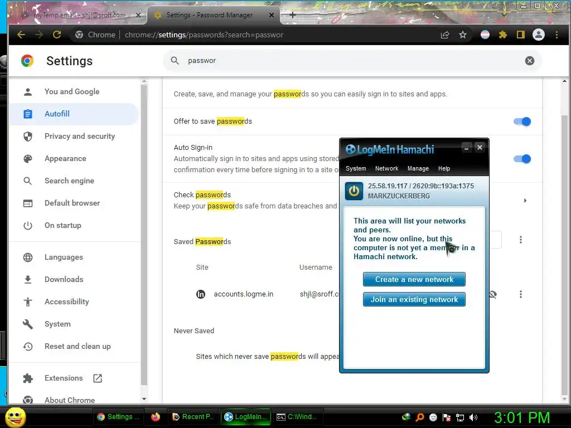Click Create a new network button
The image size is (571, 428).
coord(414,280)
